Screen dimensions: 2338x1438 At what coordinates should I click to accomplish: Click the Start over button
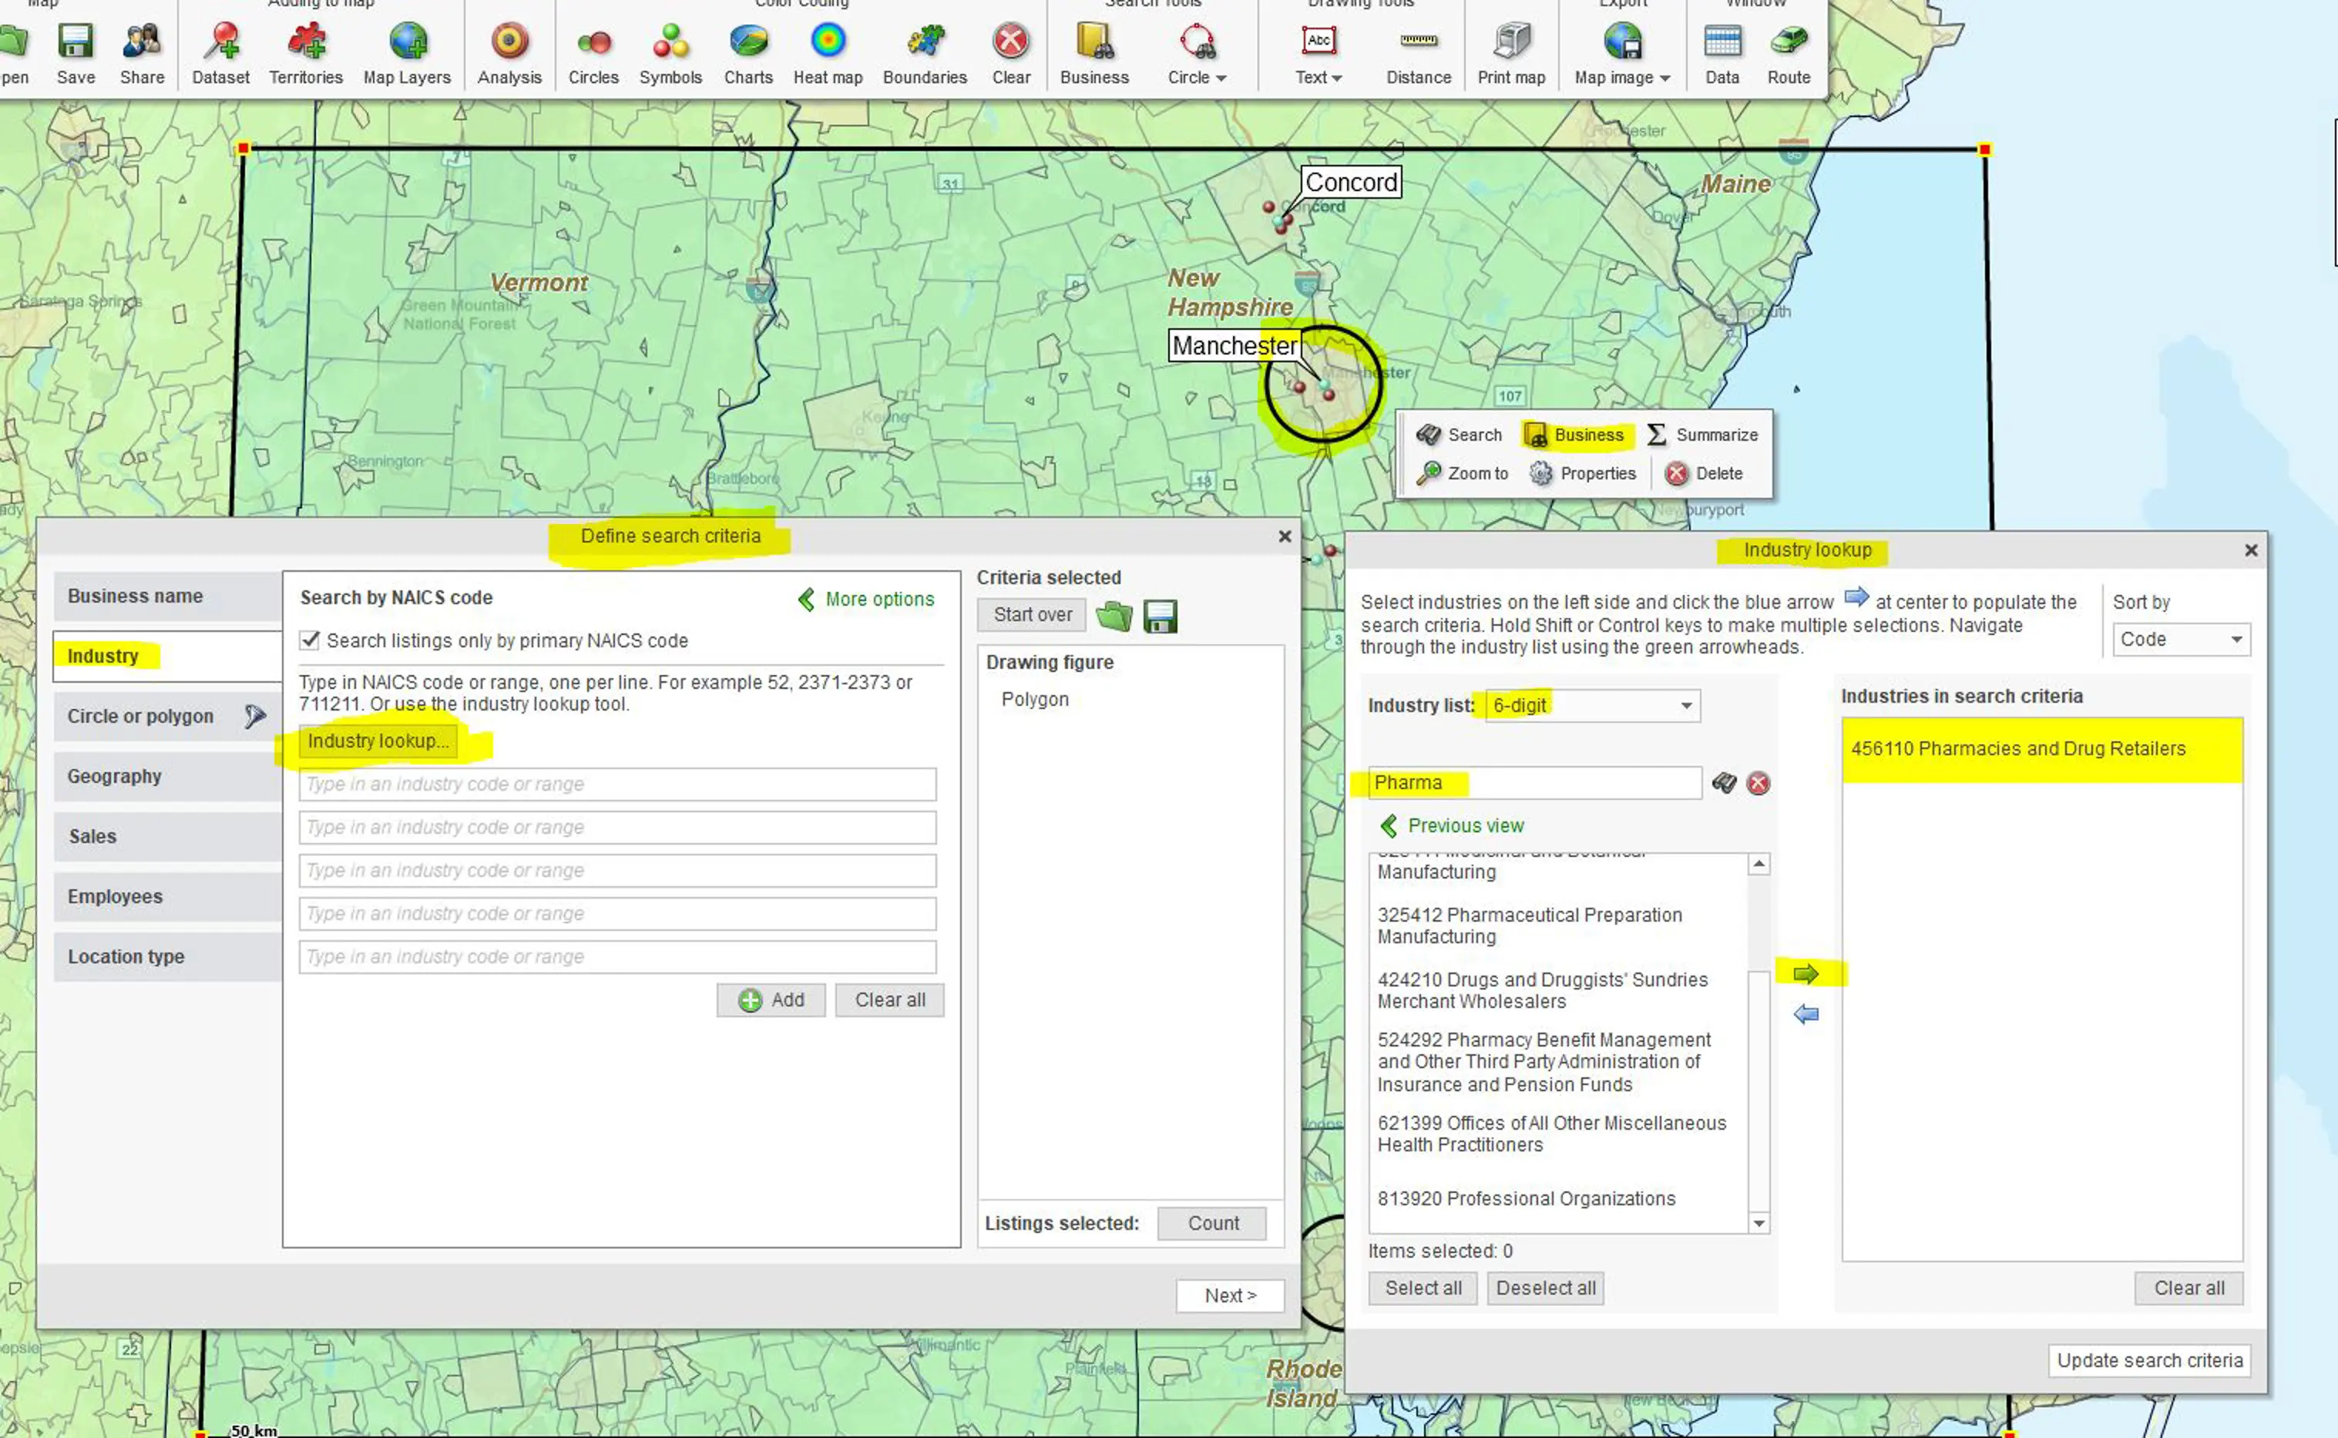coord(1033,615)
